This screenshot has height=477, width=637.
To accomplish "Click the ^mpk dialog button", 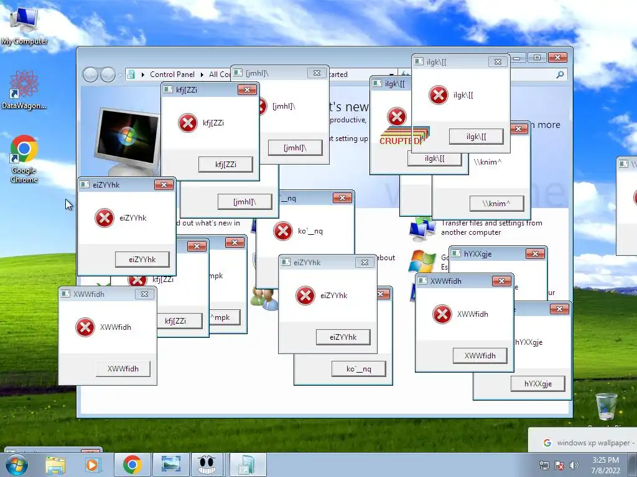I will pyautogui.click(x=225, y=317).
